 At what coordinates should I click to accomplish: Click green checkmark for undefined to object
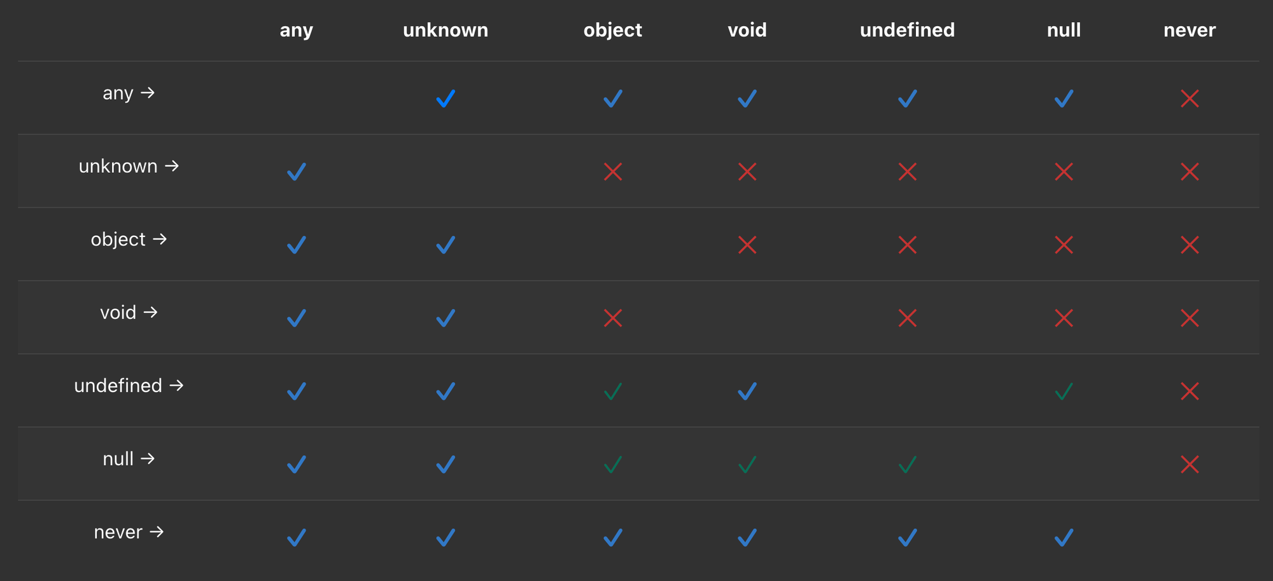[613, 391]
